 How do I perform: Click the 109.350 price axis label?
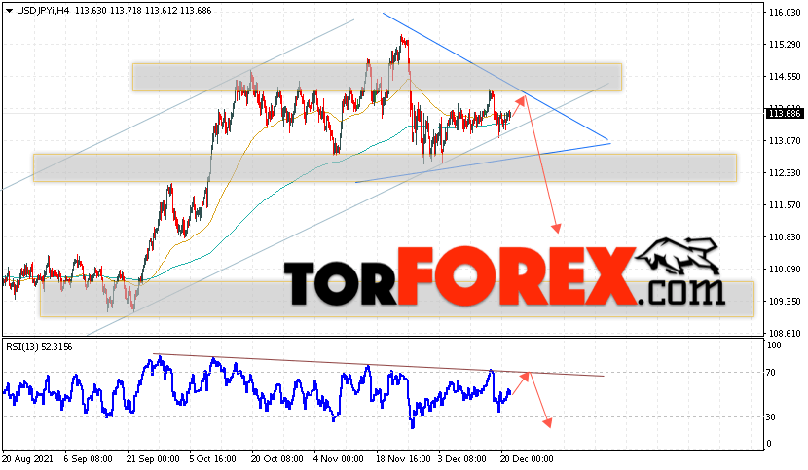(x=785, y=301)
